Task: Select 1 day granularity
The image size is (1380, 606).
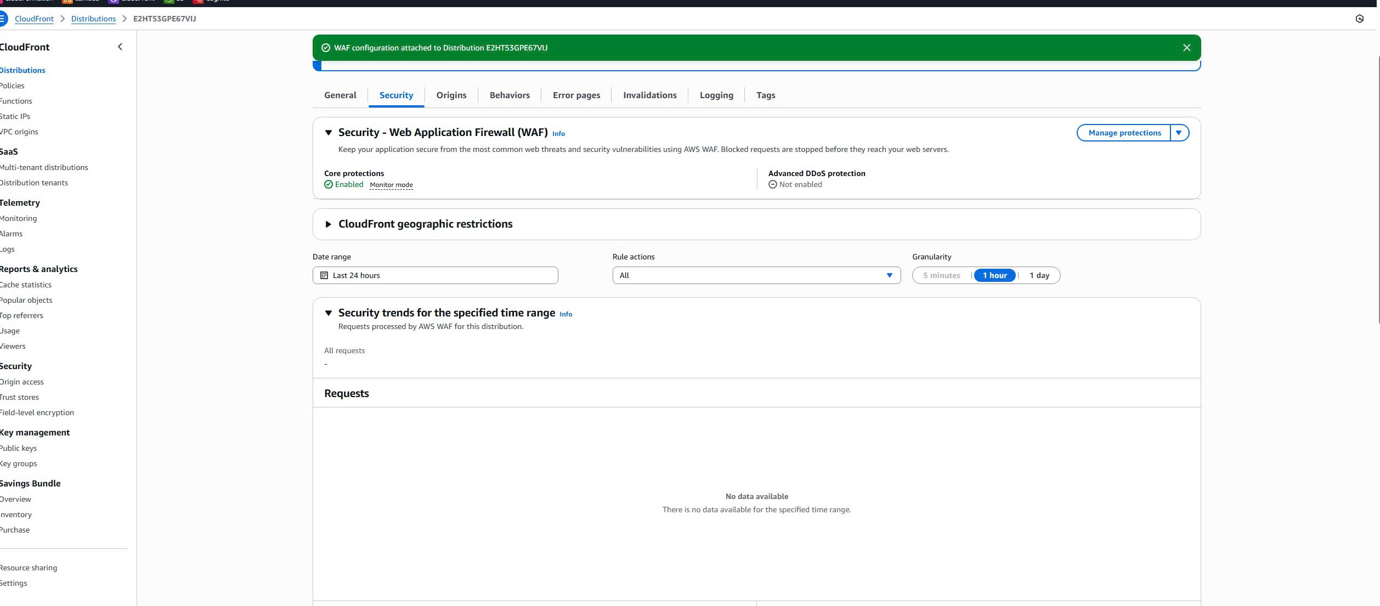Action: tap(1039, 275)
